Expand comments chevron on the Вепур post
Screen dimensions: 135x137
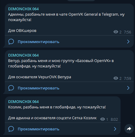tap(128, 88)
